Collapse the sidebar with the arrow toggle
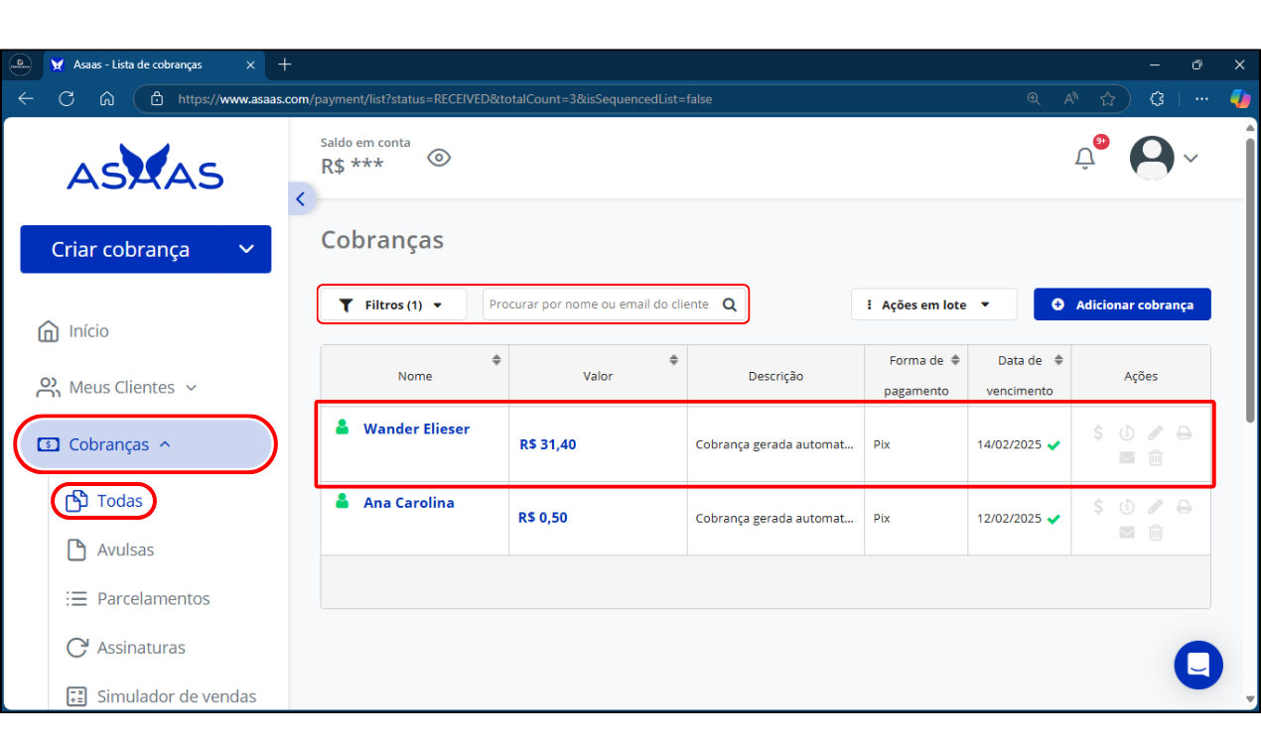The height and width of the screenshot is (735, 1261). 301,198
